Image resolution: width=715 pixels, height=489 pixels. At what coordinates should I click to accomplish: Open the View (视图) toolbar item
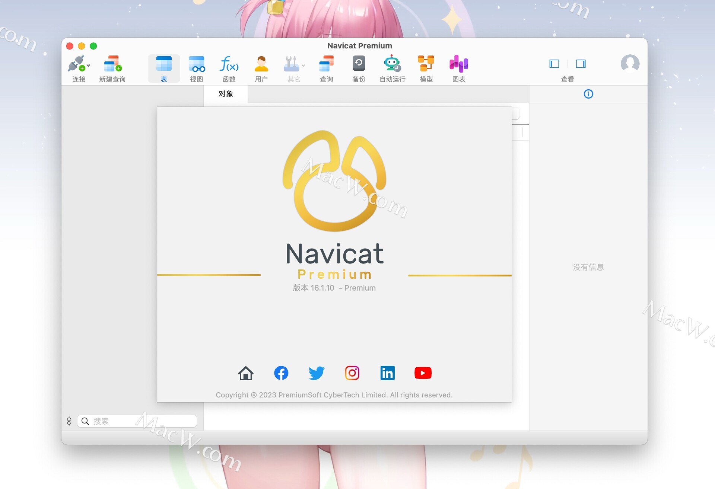[196, 68]
